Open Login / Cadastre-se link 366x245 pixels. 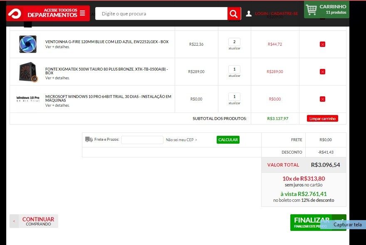click(276, 14)
